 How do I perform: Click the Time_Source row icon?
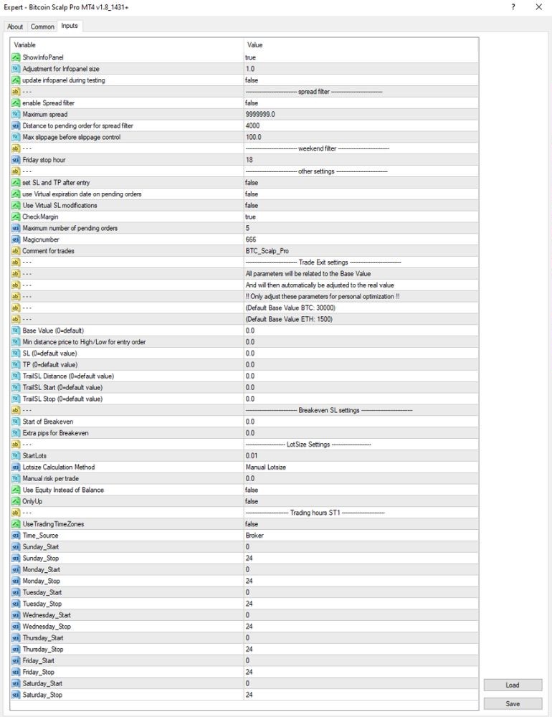(16, 536)
